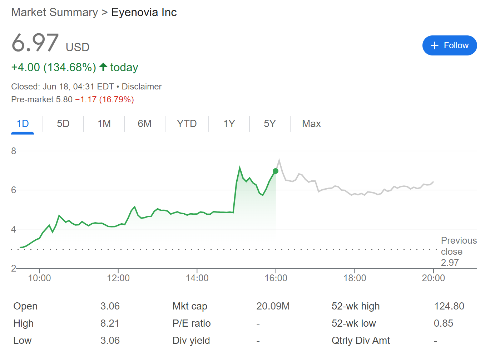Click the green closing price dot on chart
Image resolution: width=500 pixels, height=351 pixels.
tap(276, 171)
